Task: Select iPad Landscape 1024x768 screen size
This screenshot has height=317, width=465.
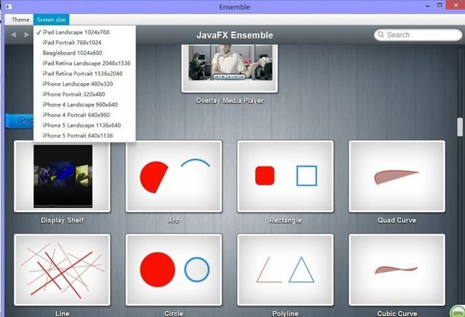Action: (84, 32)
